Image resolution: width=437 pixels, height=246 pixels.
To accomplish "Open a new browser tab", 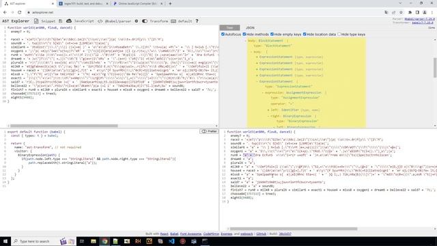I will tap(170, 3).
